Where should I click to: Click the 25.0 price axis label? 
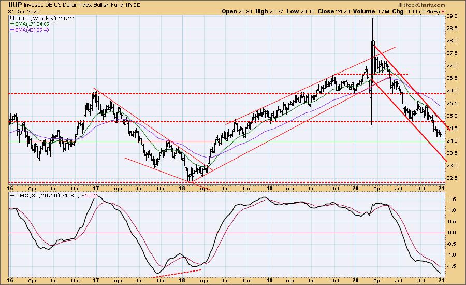click(452, 116)
